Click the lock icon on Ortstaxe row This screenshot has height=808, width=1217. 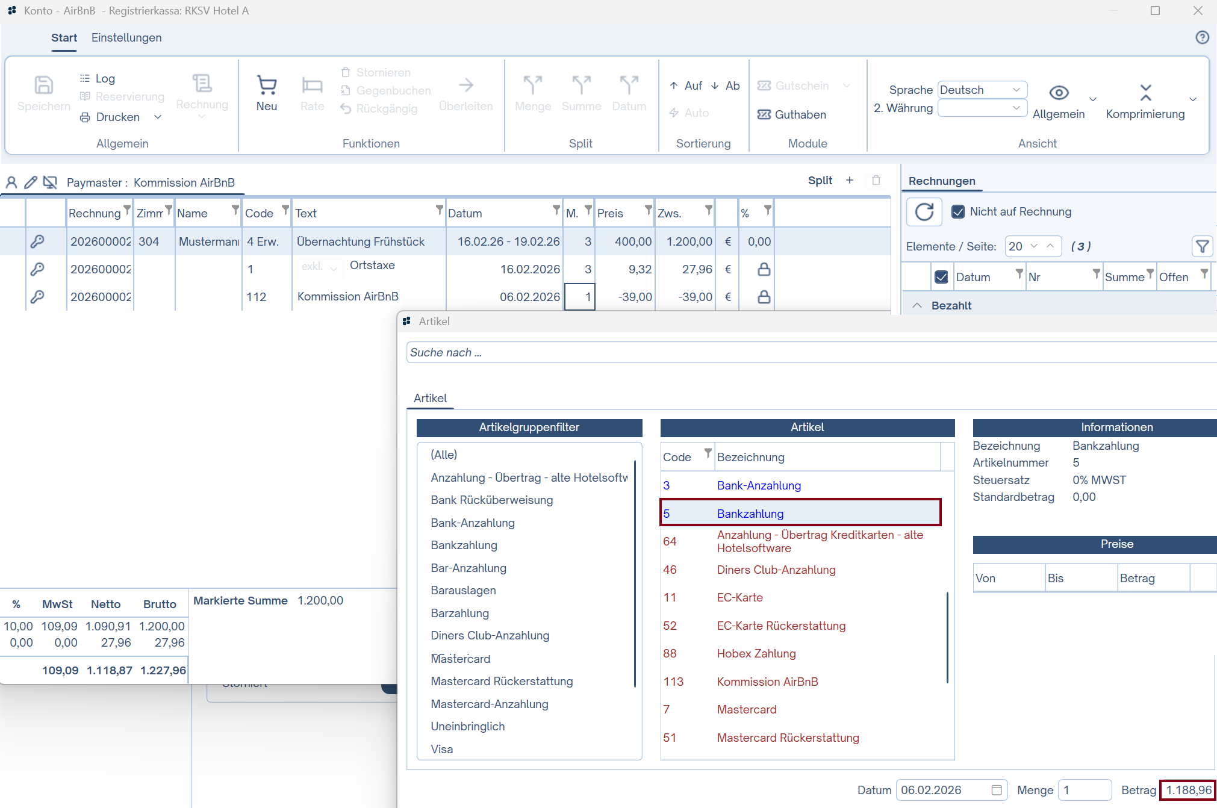pyautogui.click(x=764, y=269)
